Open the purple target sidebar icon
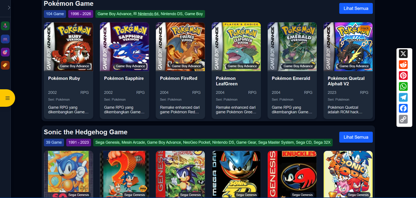The image size is (416, 198). click(5, 52)
